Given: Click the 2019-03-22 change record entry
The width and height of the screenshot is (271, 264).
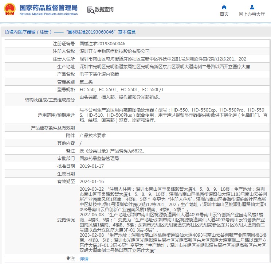Looking at the screenshot, I should point(173,199).
